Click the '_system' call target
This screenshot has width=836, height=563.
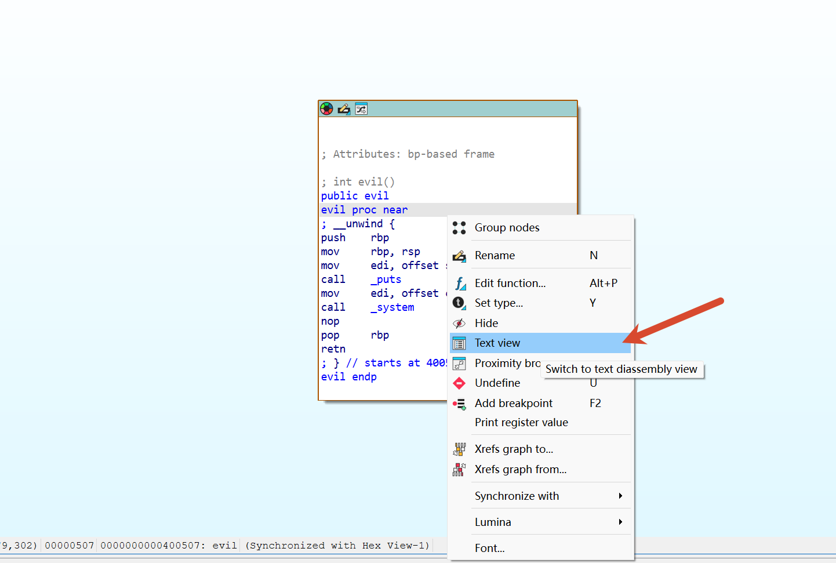click(x=392, y=307)
